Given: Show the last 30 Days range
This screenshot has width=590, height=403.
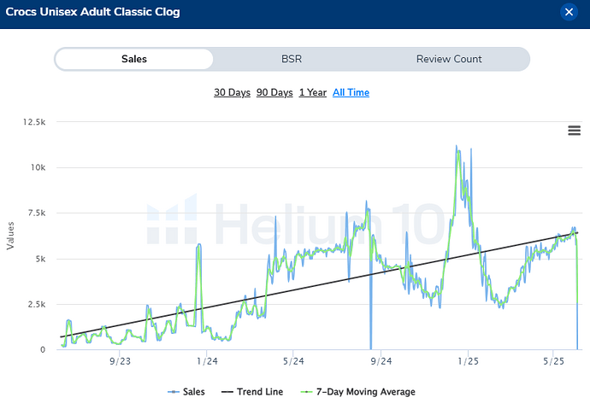Looking at the screenshot, I should click(x=231, y=92).
